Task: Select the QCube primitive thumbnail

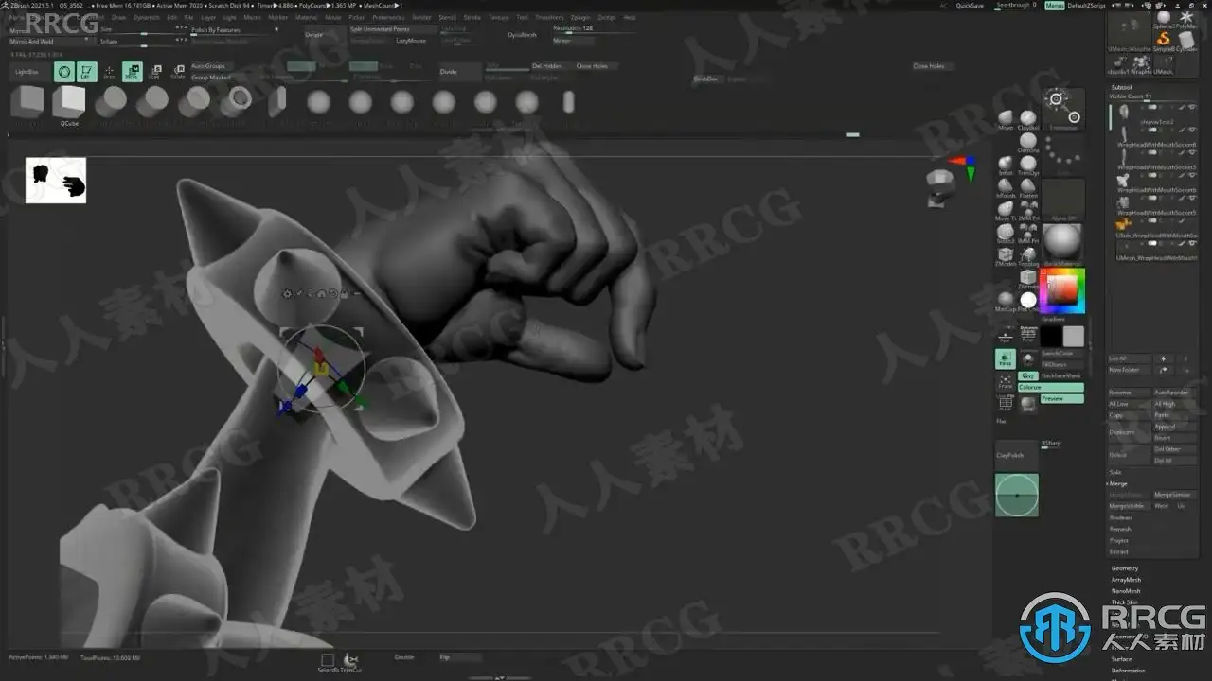Action: [x=69, y=102]
